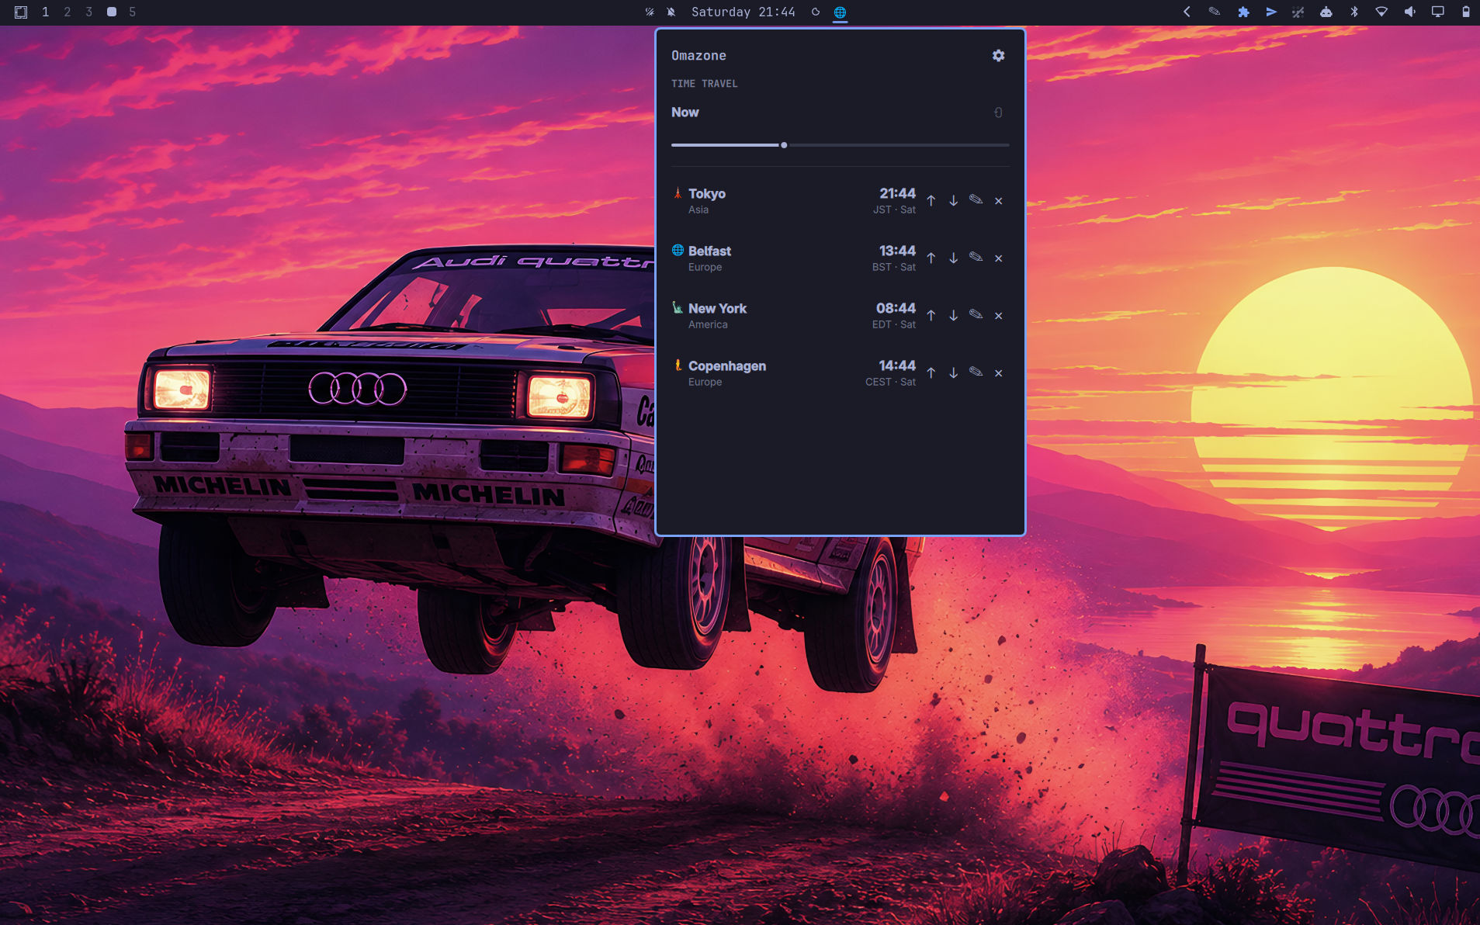1480x925 pixels.
Task: Move New York up in the list
Action: pyautogui.click(x=931, y=316)
